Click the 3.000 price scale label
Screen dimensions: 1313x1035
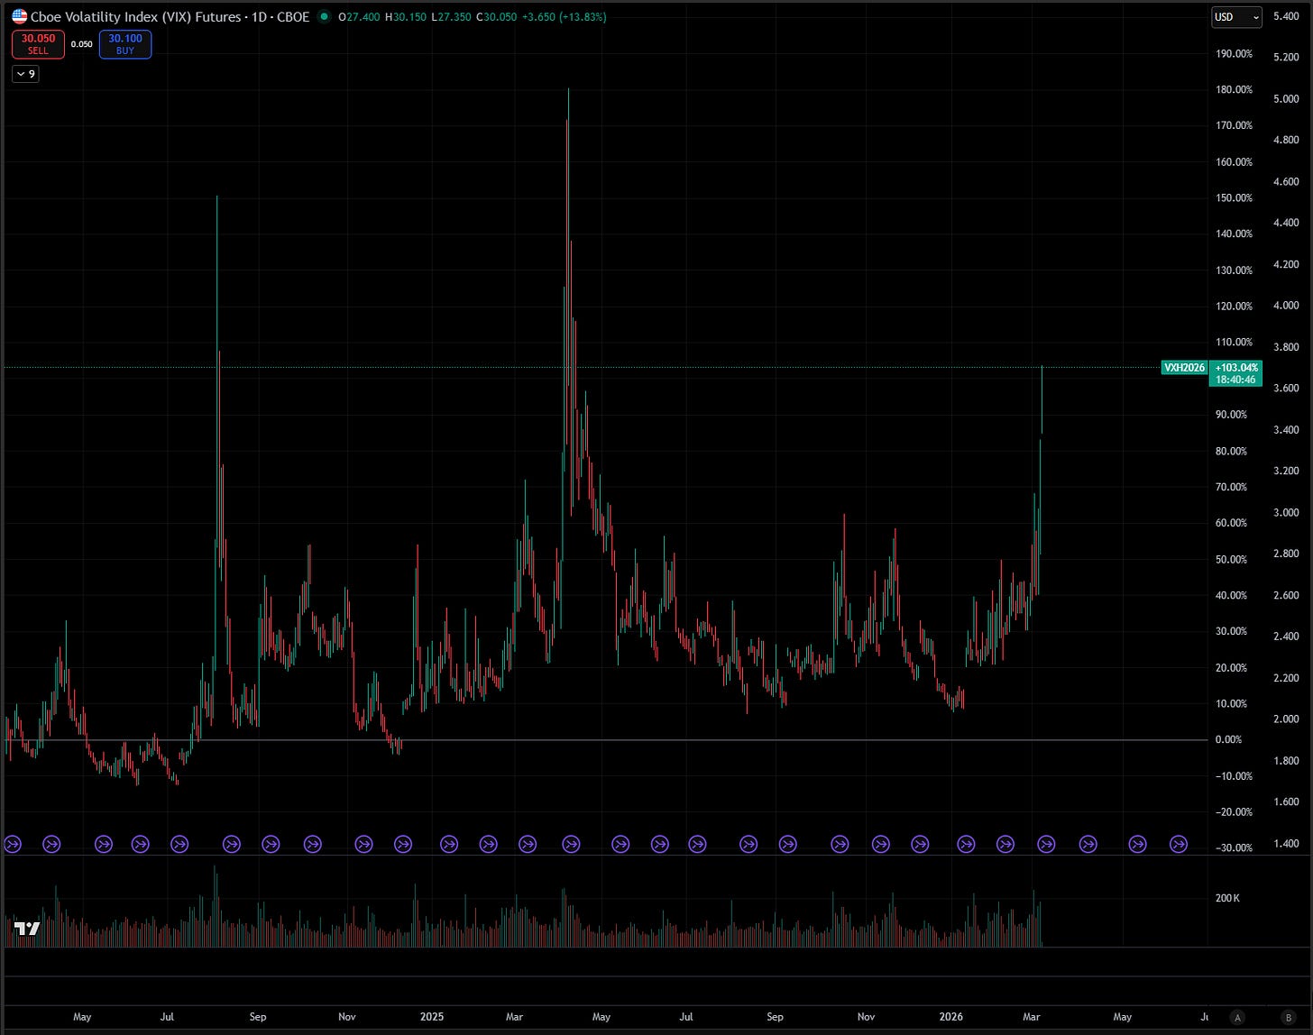tap(1286, 513)
